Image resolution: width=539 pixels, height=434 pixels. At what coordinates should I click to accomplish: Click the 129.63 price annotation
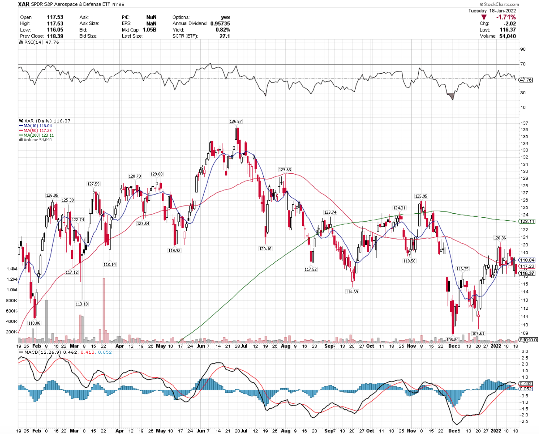point(285,170)
